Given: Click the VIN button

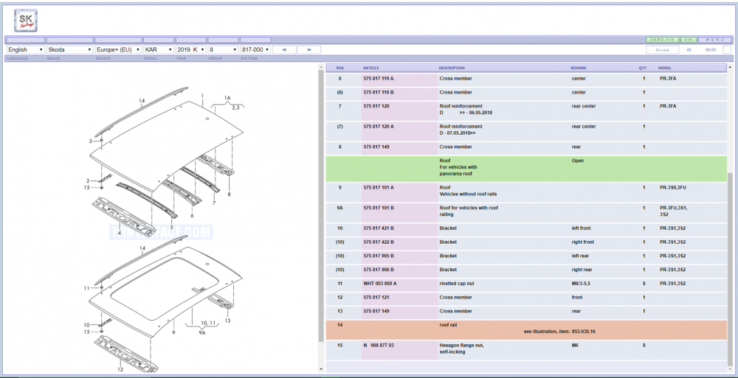Looking at the screenshot, I should 689,40.
